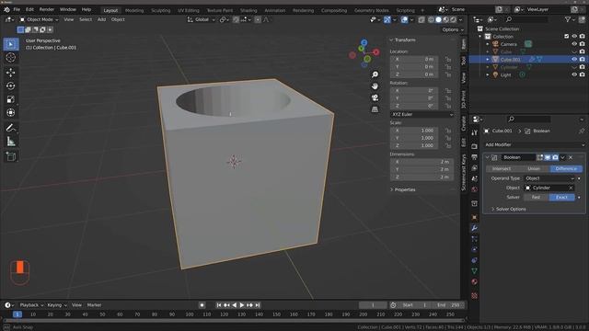
Task: Switch to the Sculpting workspace tab
Action: [161, 10]
